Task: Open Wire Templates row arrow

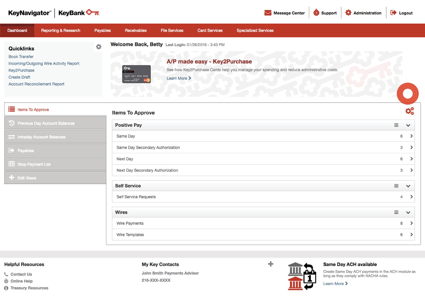Action: point(411,234)
